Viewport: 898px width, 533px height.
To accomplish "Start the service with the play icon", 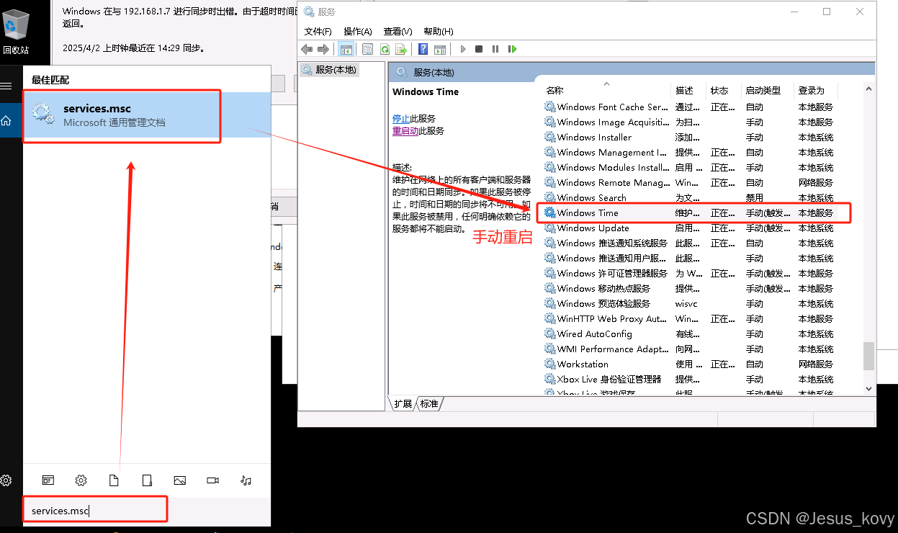I will [x=462, y=49].
